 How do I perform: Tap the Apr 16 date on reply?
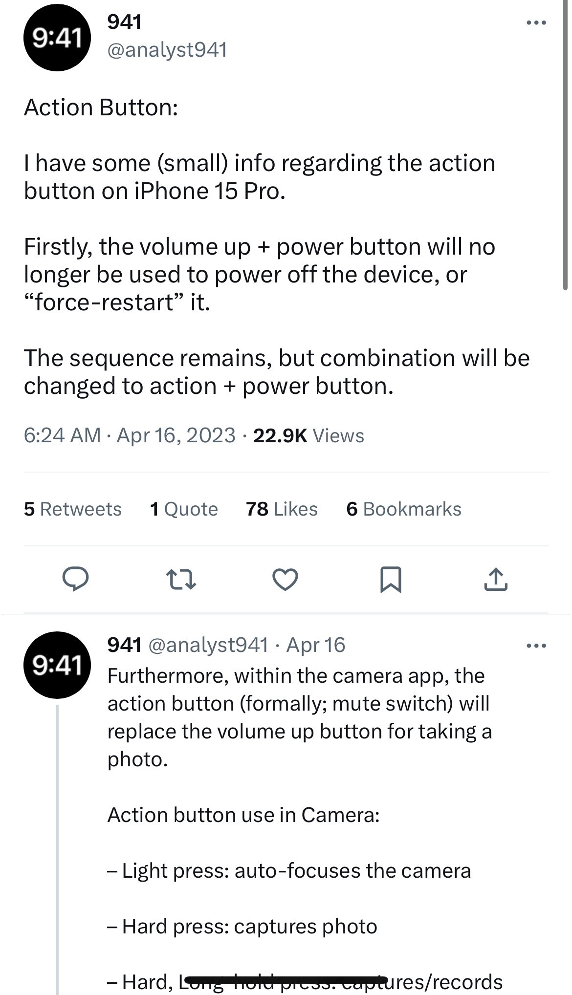point(316,645)
